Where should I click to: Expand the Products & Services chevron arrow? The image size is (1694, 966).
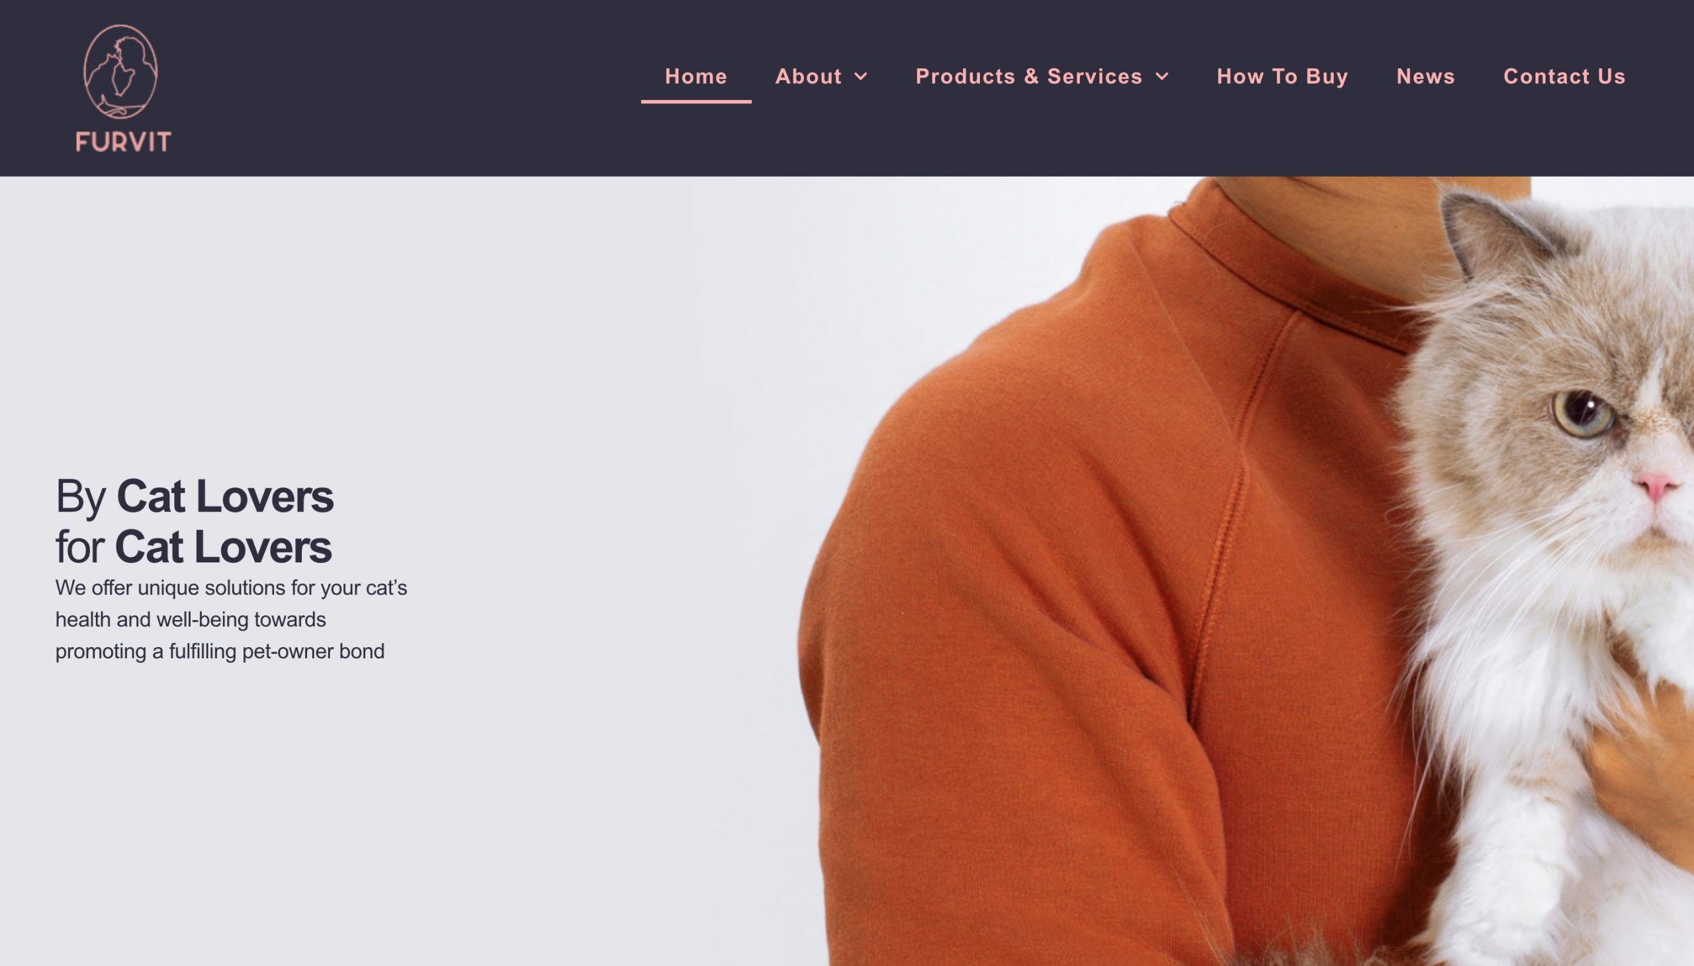coord(1162,76)
